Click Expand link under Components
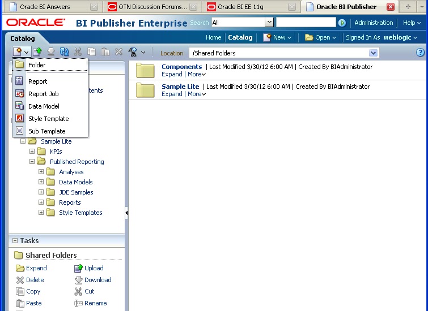The width and height of the screenshot is (428, 311). (x=172, y=74)
